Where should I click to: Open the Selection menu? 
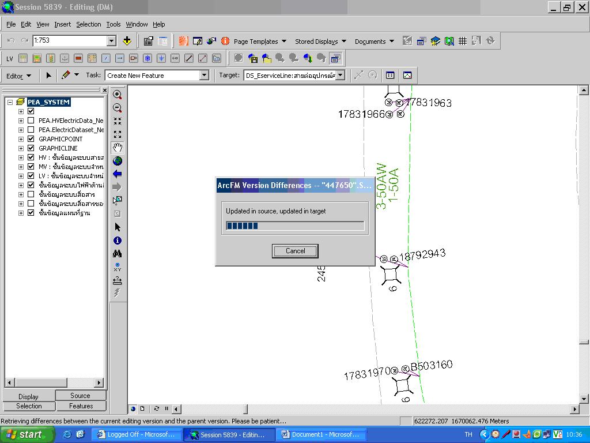coord(88,24)
